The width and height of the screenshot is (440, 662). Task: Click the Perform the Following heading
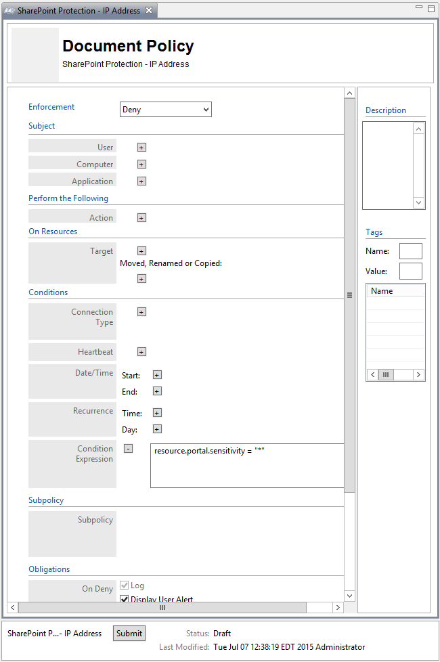coord(68,198)
